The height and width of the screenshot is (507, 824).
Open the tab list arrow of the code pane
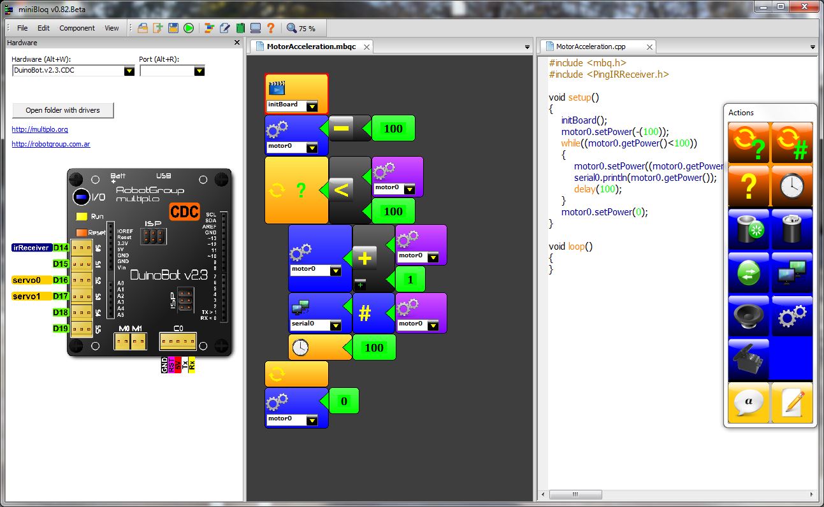point(813,47)
